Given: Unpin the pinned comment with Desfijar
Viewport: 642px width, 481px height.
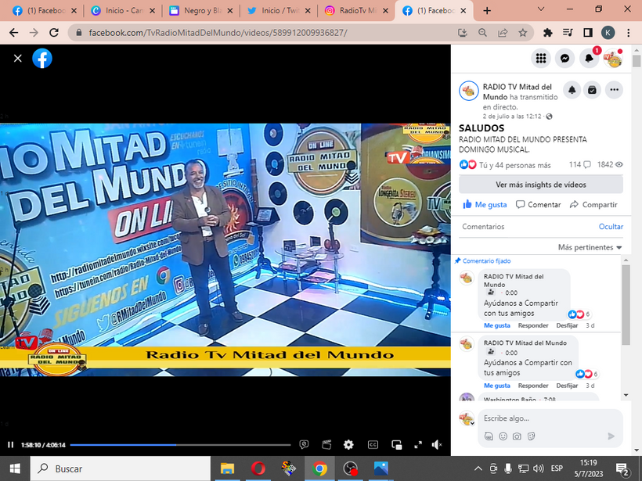Looking at the screenshot, I should (567, 325).
